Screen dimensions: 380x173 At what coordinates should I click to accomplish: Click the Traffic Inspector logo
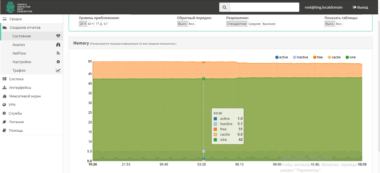click(19, 7)
